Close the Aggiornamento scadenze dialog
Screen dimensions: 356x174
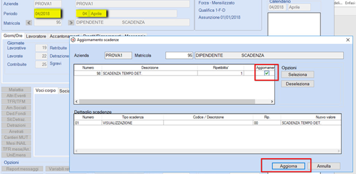coord(347,40)
